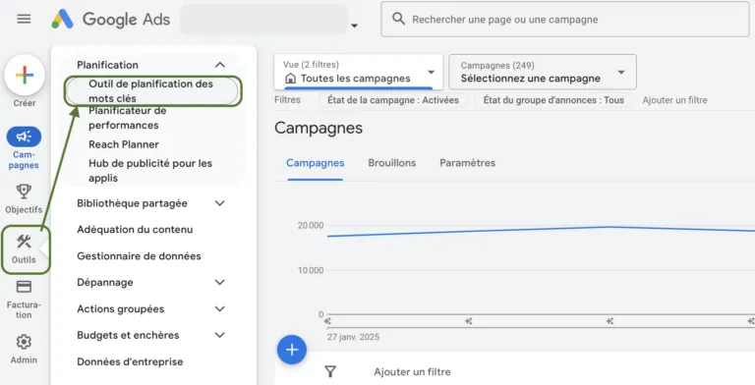Switch to the Paramètres tab

coord(468,163)
